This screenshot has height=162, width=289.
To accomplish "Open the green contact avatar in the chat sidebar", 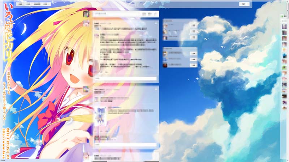I will (284, 67).
